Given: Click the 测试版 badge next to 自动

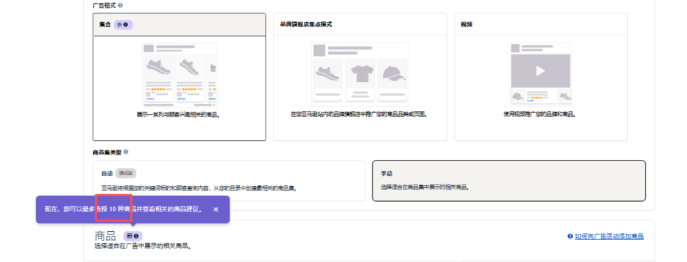Looking at the screenshot, I should click(126, 173).
